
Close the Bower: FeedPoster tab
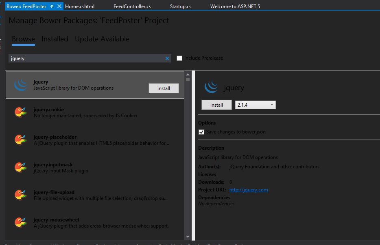tap(59, 6)
